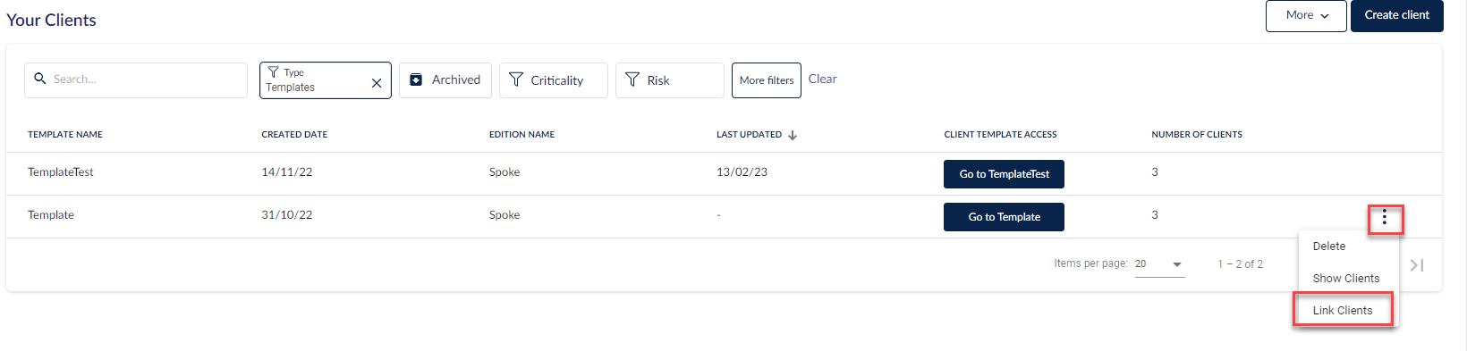Select Link Clients from the context menu
The image size is (1467, 351).
click(1344, 310)
